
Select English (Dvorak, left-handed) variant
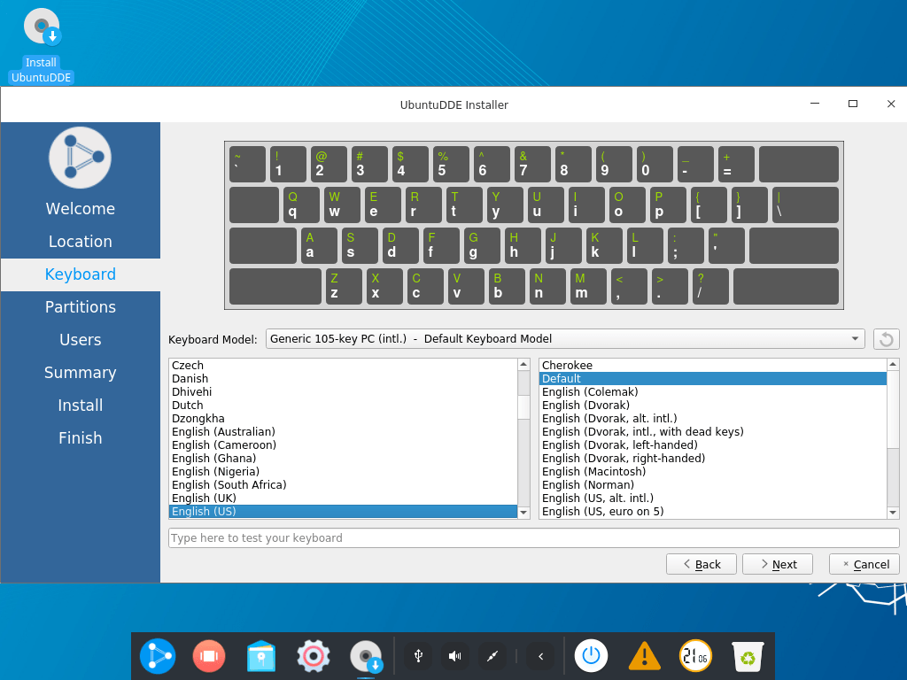713,445
